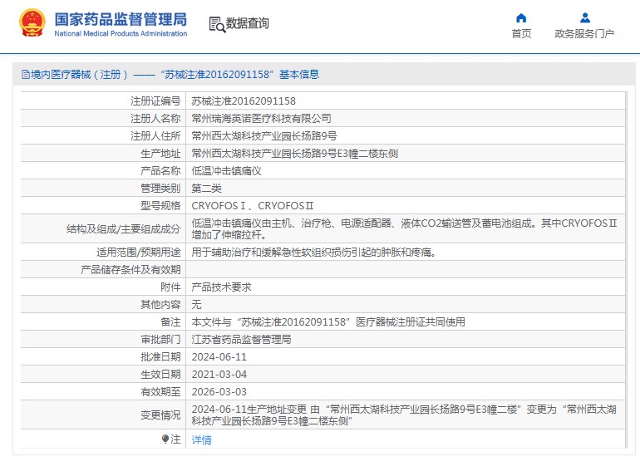Open the 详情 link

coord(202,440)
